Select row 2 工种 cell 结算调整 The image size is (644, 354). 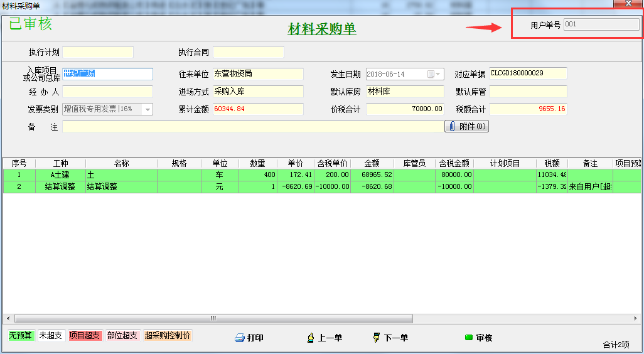pos(60,187)
